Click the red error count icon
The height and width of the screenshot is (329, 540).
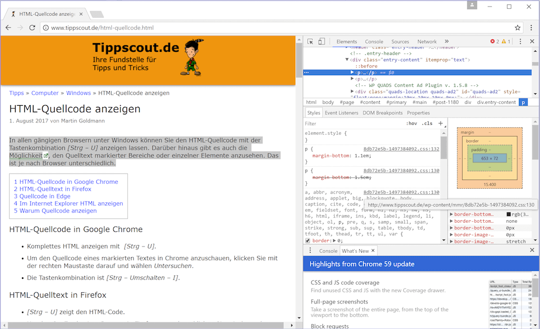pos(492,42)
